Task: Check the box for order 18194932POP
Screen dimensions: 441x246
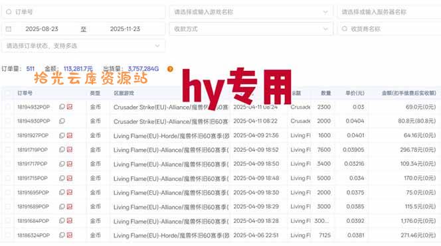Action: click(8, 107)
